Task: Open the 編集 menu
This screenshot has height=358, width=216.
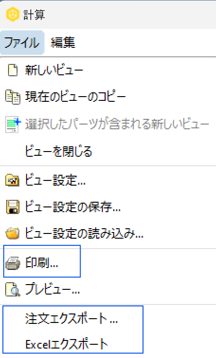Action: click(63, 43)
